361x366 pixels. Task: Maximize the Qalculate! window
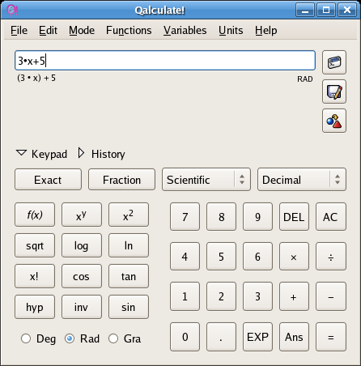(326, 10)
